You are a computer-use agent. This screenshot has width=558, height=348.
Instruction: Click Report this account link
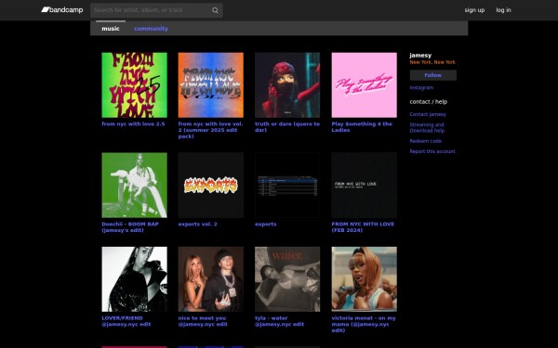pyautogui.click(x=432, y=151)
